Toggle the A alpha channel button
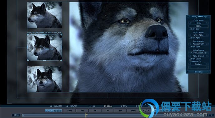Image resolution: width=215 pixels, height=118 pixels. point(55,111)
